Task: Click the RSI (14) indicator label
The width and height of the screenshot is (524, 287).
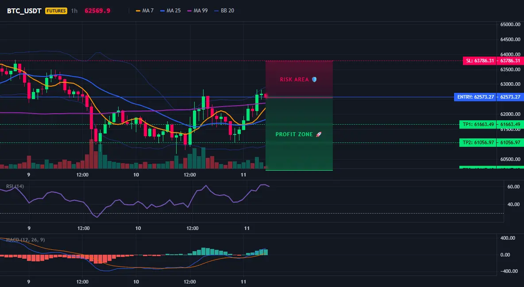Action: click(x=15, y=186)
